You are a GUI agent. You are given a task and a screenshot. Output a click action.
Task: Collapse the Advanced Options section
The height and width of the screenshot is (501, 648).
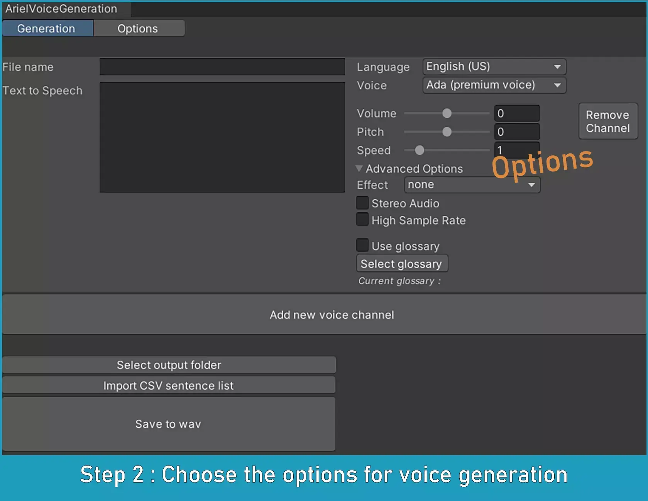point(359,168)
